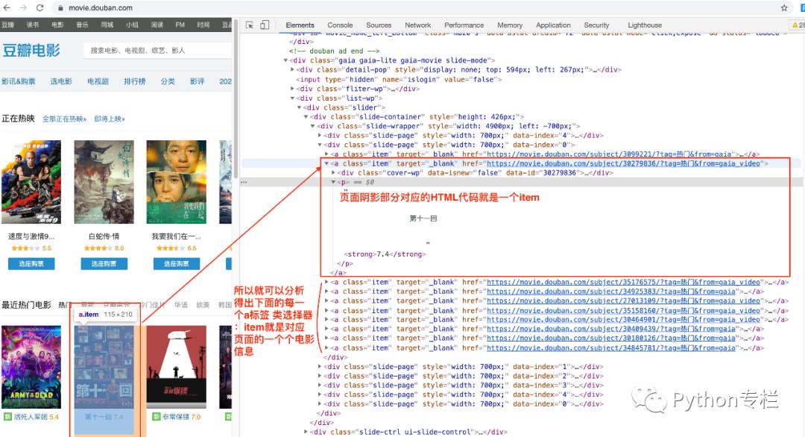This screenshot has height=437, width=805.
Task: Select the 华语 movie tag
Action: tap(180, 304)
